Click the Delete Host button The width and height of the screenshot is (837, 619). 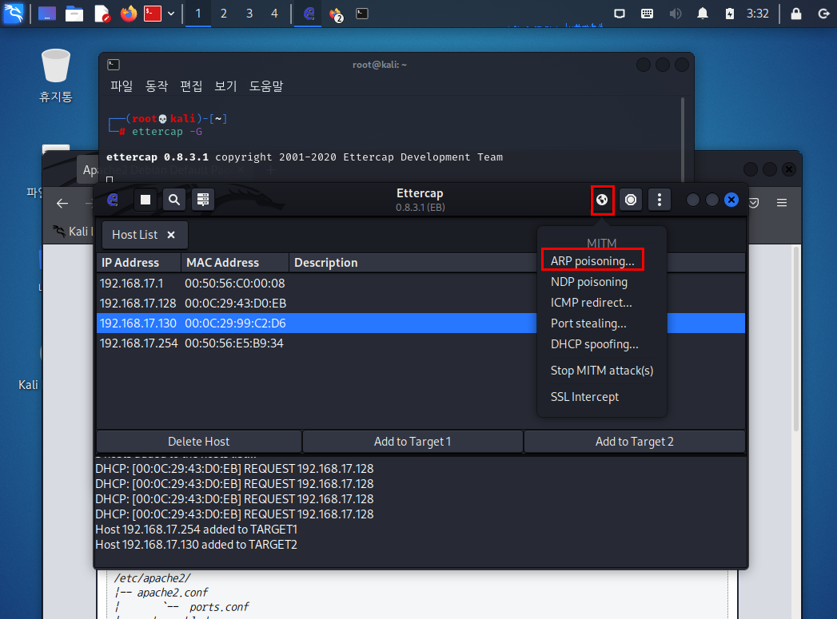[x=198, y=442]
